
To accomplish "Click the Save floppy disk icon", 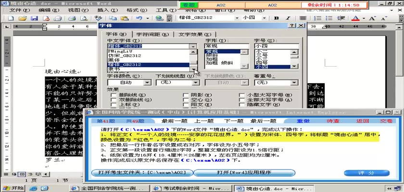I will coord(34,18).
